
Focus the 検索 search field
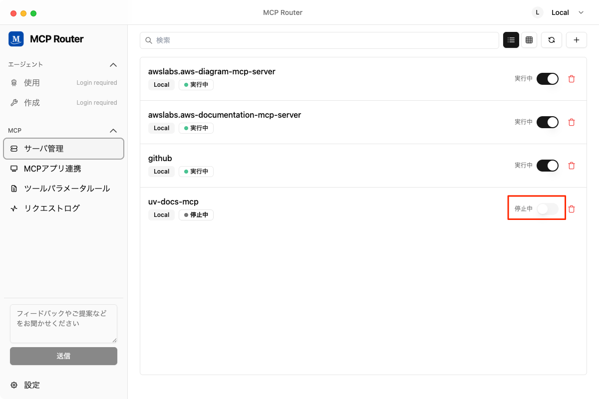click(x=319, y=40)
